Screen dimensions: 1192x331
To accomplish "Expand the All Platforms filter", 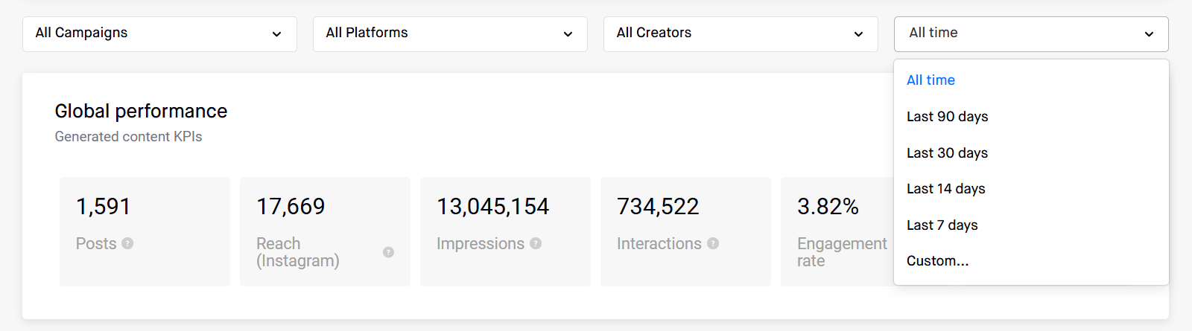I will tap(450, 33).
